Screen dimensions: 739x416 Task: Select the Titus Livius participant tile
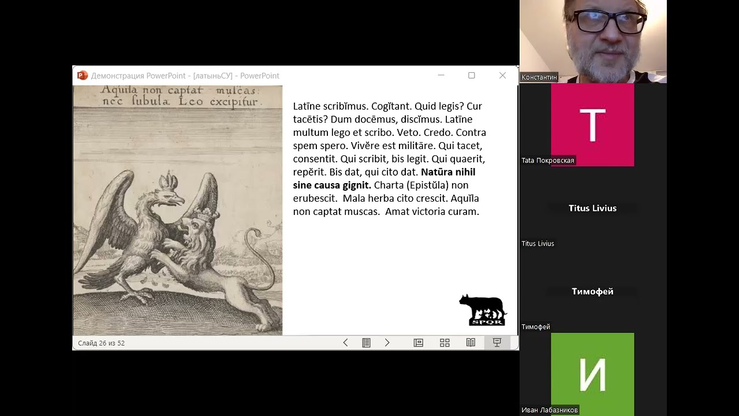coord(593,208)
